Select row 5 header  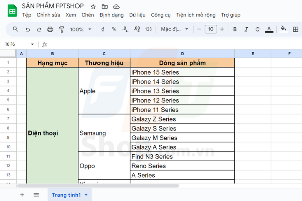click(x=8, y=100)
